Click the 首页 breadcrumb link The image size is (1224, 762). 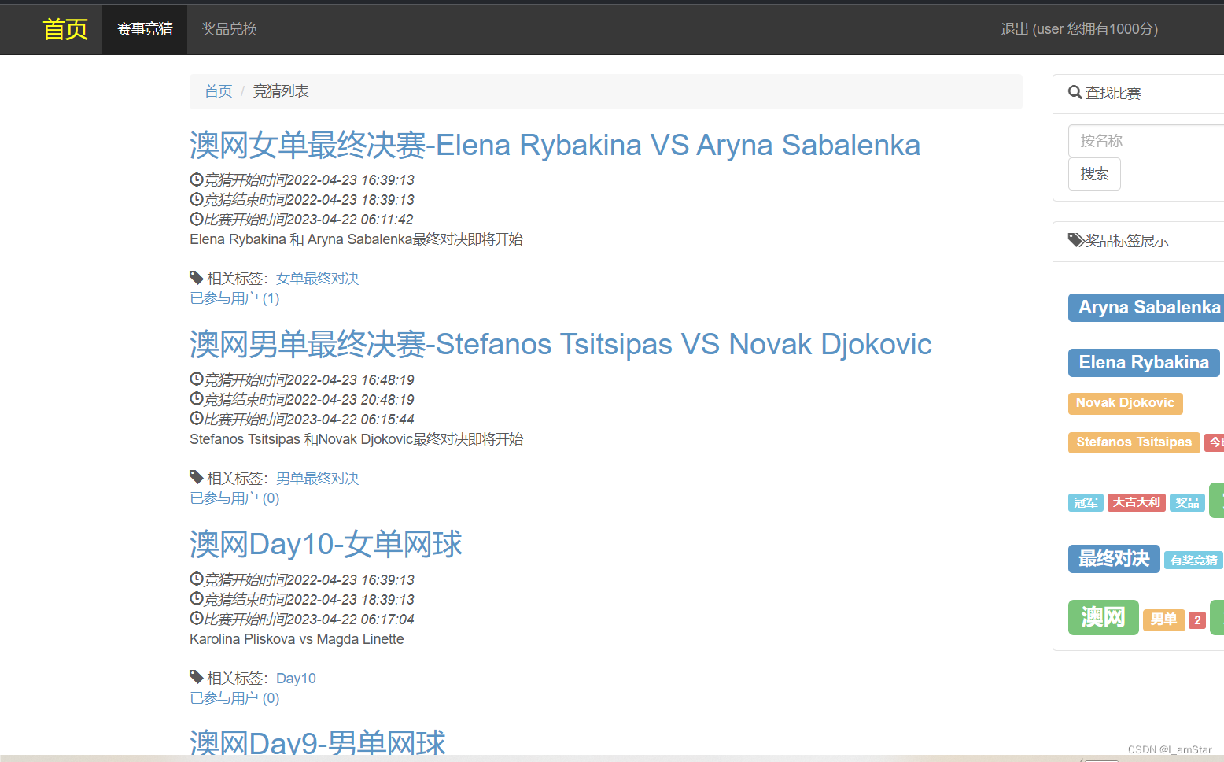click(x=218, y=91)
